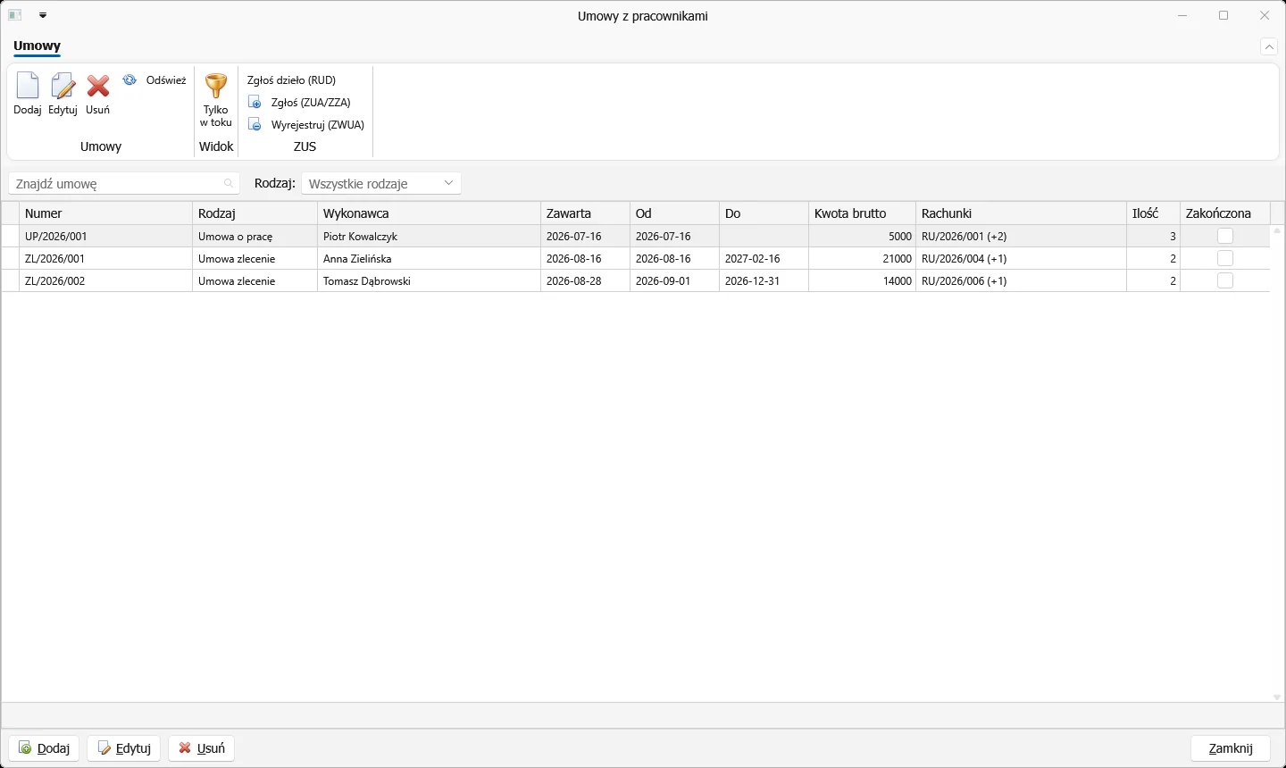Click the scroll down arrow of the table

click(x=1277, y=697)
